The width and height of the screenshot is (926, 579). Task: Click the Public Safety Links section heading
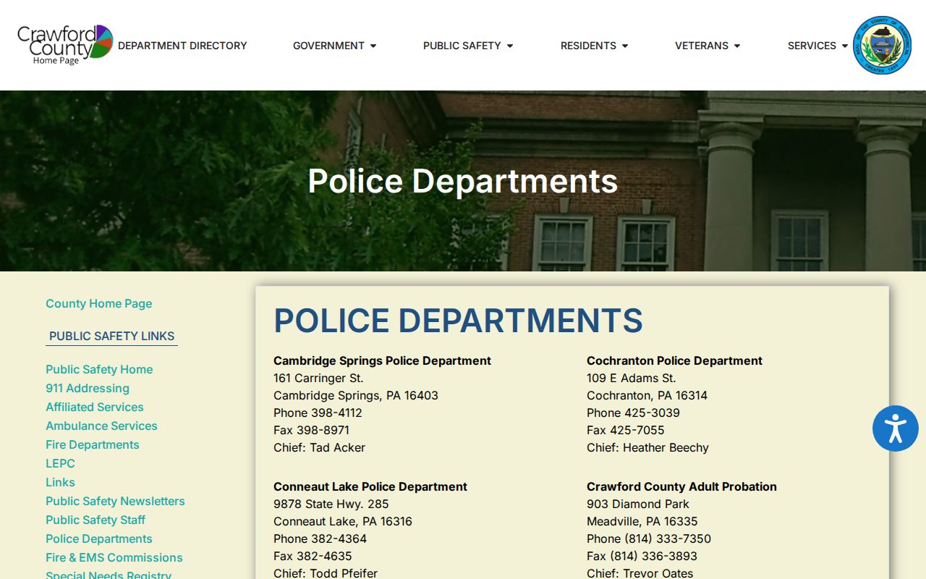(112, 336)
